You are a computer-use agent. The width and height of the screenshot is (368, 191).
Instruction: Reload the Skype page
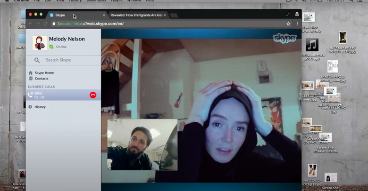coord(45,24)
